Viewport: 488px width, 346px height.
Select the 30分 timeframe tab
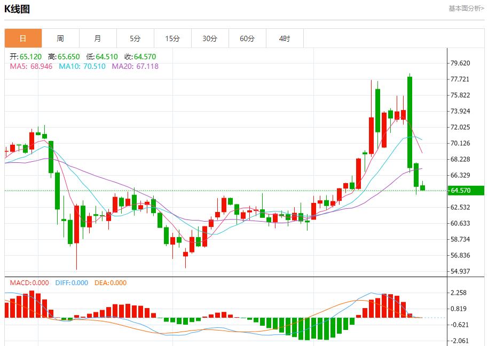click(210, 38)
